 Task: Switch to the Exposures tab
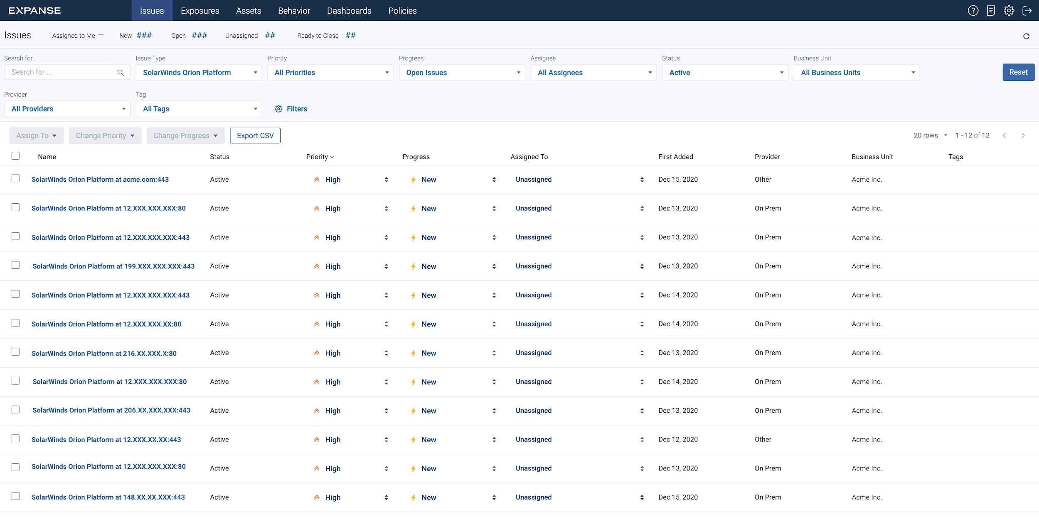(x=200, y=11)
